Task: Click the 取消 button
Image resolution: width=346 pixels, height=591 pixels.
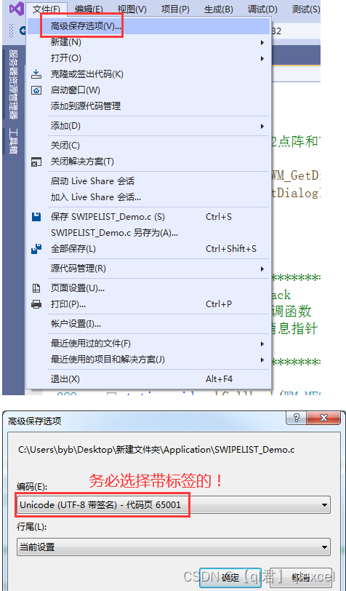Action: click(301, 577)
